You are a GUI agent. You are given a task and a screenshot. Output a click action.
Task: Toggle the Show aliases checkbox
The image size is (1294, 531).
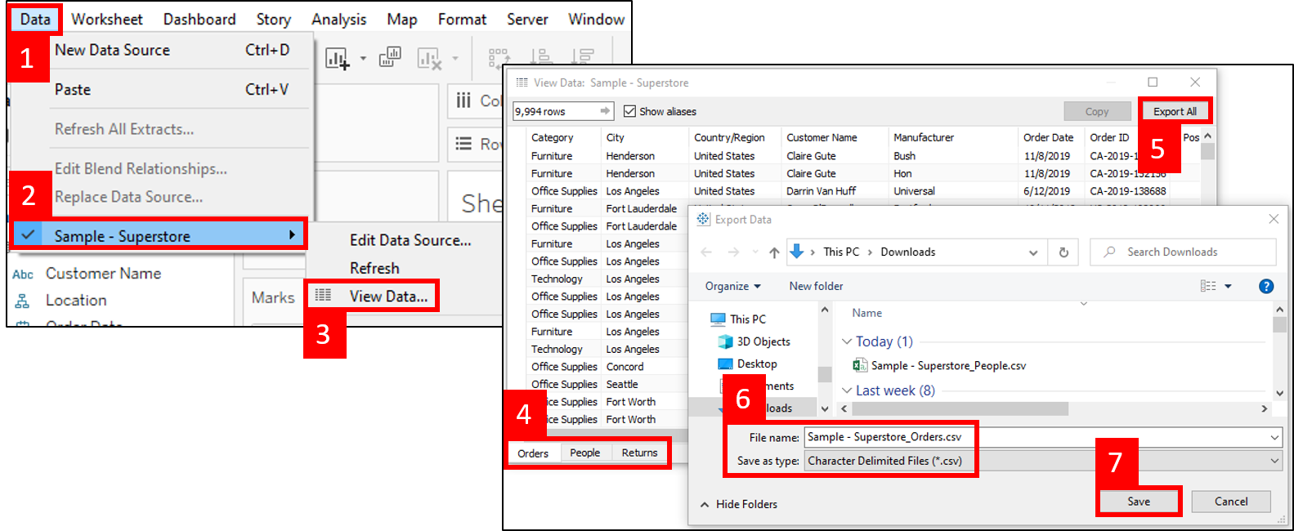pos(629,111)
